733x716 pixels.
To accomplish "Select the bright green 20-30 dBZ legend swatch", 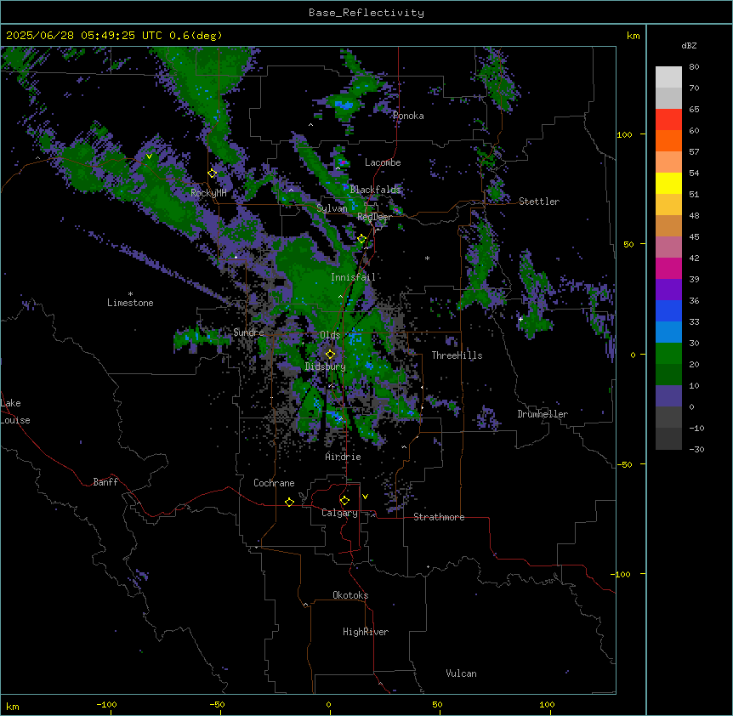I will tap(668, 354).
